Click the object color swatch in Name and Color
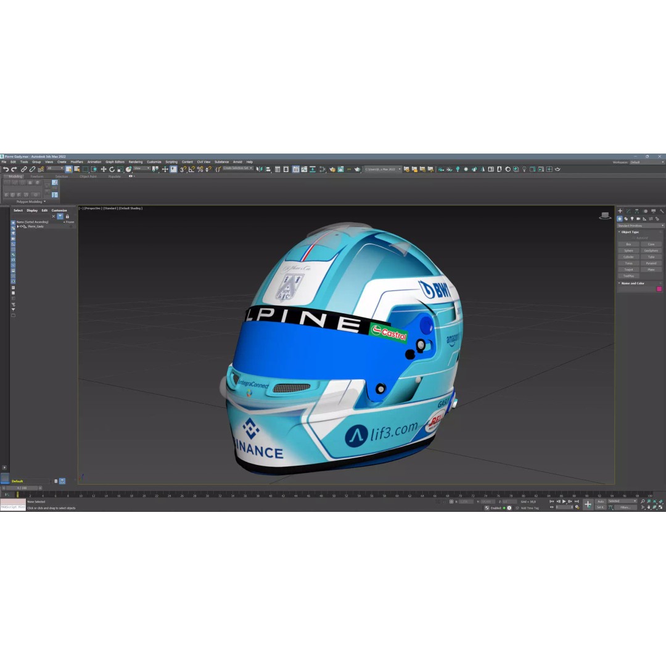The width and height of the screenshot is (666, 666). click(659, 289)
